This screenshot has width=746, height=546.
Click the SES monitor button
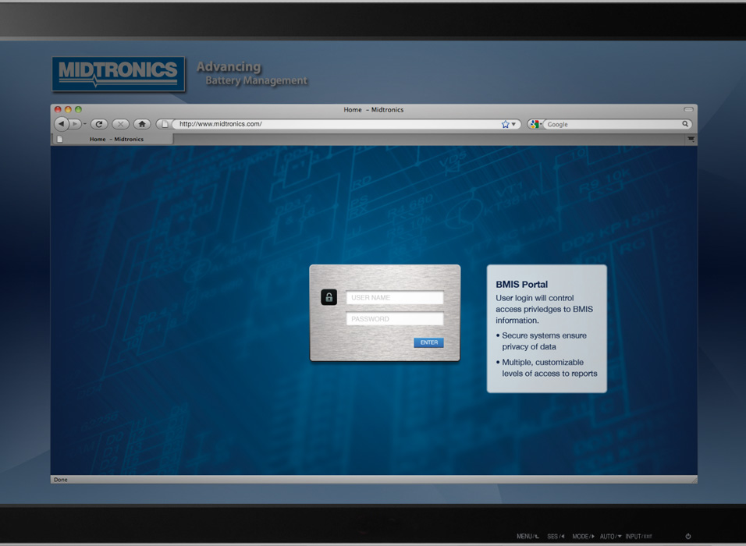[x=556, y=537]
